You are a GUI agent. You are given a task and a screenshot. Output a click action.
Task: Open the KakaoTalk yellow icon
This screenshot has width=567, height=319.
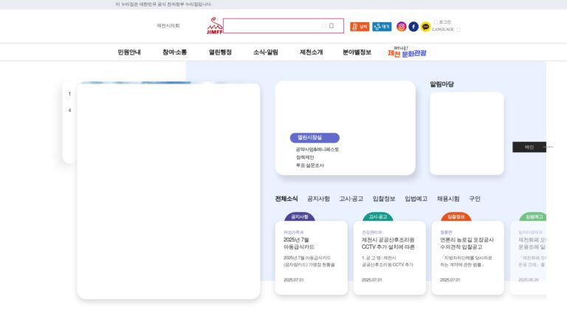425,27
